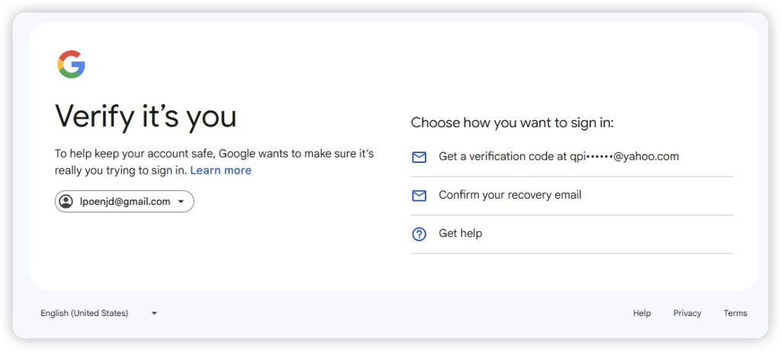Viewport: 781px width, 351px height.
Task: Open the English (United States) language selector
Action: (85, 313)
